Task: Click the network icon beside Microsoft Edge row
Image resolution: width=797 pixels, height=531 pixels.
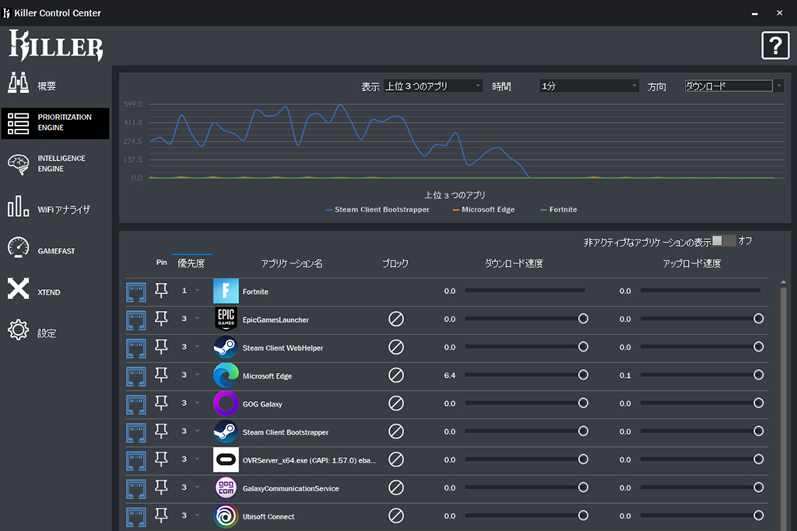Action: point(136,376)
